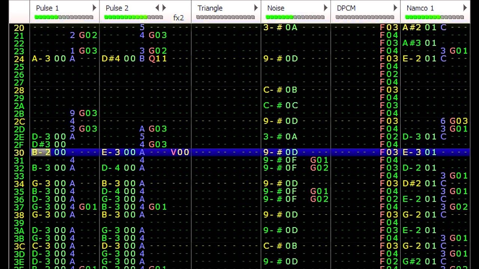Select C-3 note in Pulse 1 row 3C
Image resolution: width=479 pixels, height=269 pixels.
(41, 246)
